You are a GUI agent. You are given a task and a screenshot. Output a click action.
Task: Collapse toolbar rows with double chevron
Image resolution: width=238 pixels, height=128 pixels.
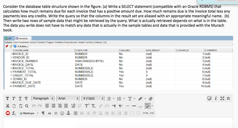228,98
